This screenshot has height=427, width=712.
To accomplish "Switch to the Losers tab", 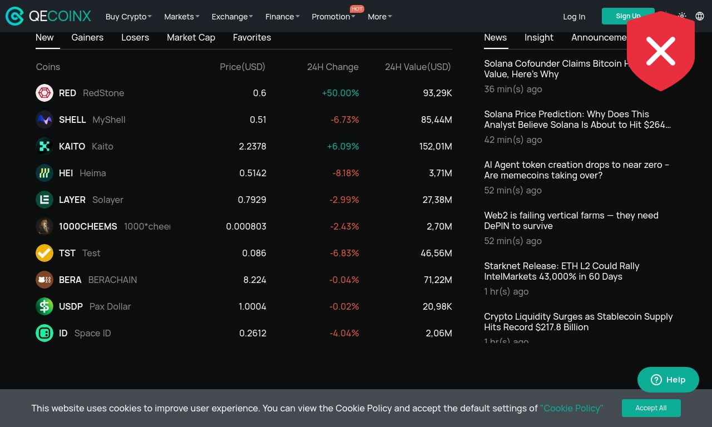I will [x=135, y=37].
